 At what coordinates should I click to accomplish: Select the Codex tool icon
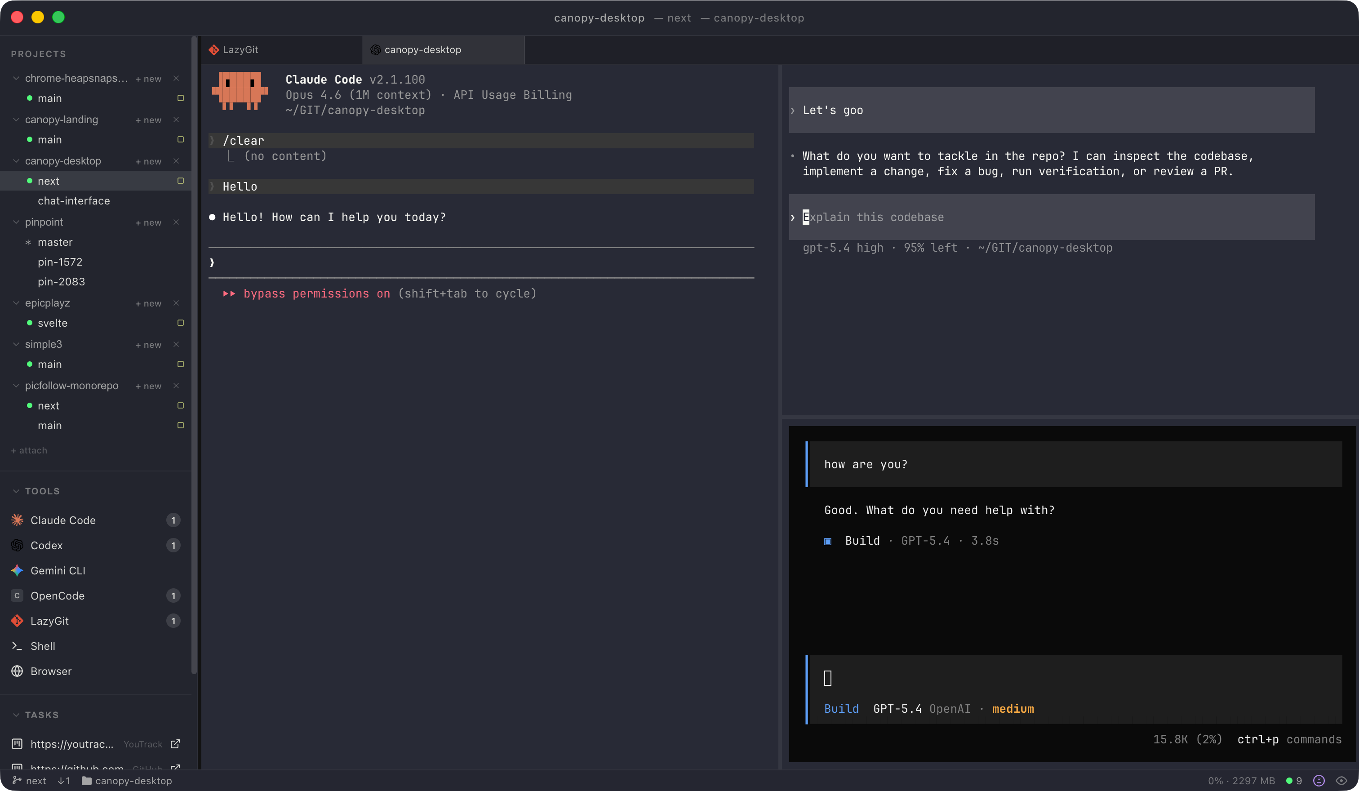(17, 545)
